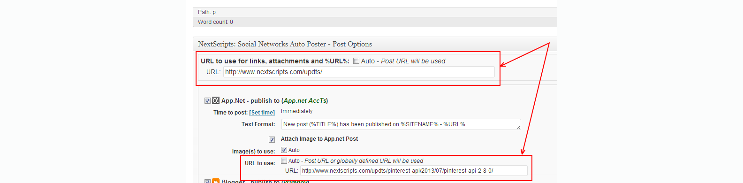743x183 pixels.
Task: Check Auto under App.Net URL to use
Action: coord(284,160)
